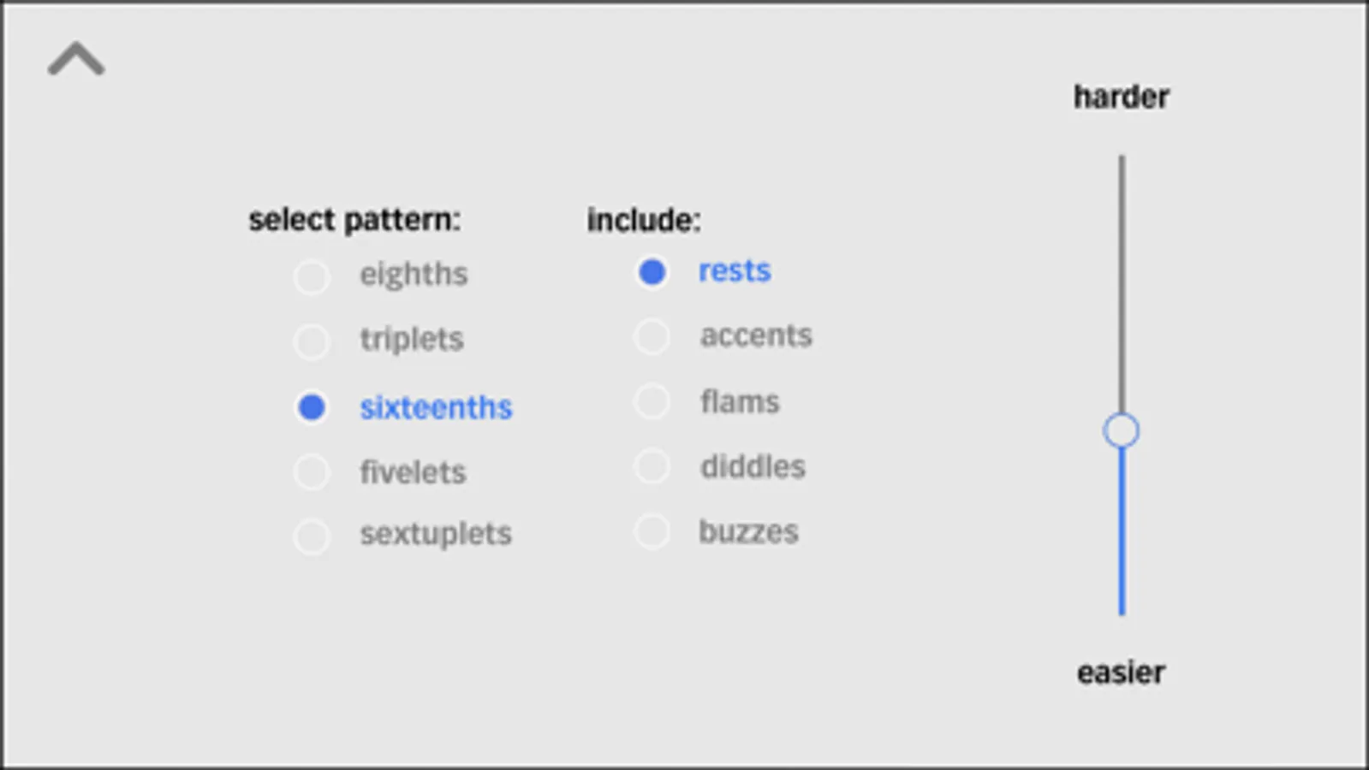Enable the accents include toggle circle
Screen dimensions: 1369x770
652,336
